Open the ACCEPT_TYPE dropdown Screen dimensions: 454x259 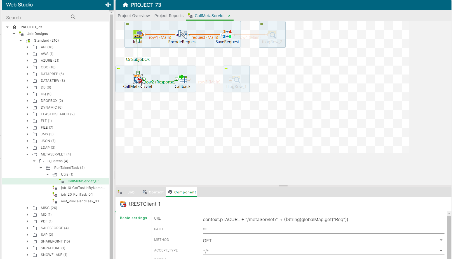click(441, 251)
